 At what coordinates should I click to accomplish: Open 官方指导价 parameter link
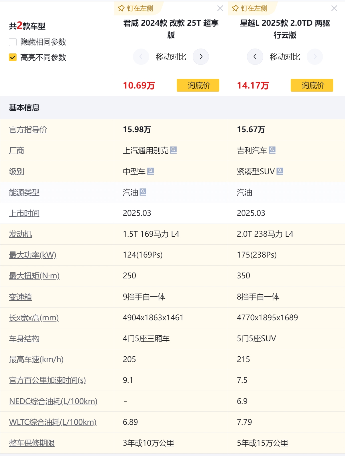pyautogui.click(x=28, y=130)
